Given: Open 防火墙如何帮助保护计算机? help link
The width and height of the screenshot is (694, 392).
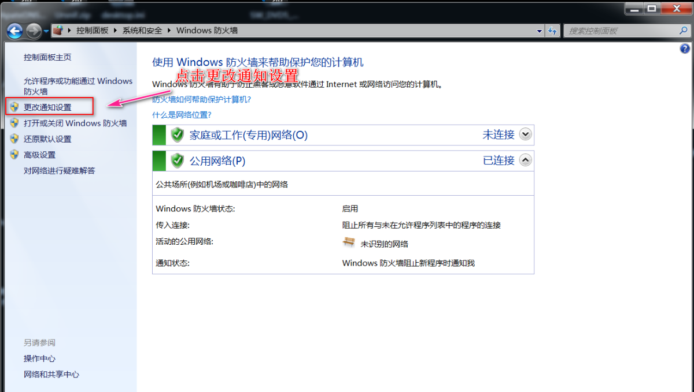Looking at the screenshot, I should tap(202, 99).
